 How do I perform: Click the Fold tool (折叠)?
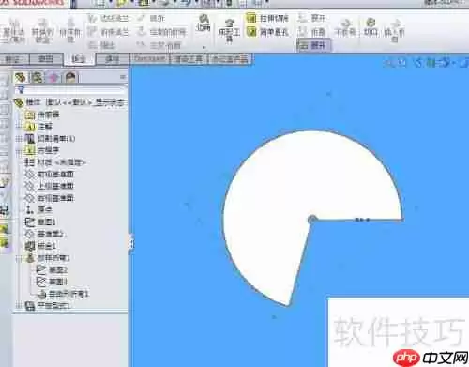(311, 32)
